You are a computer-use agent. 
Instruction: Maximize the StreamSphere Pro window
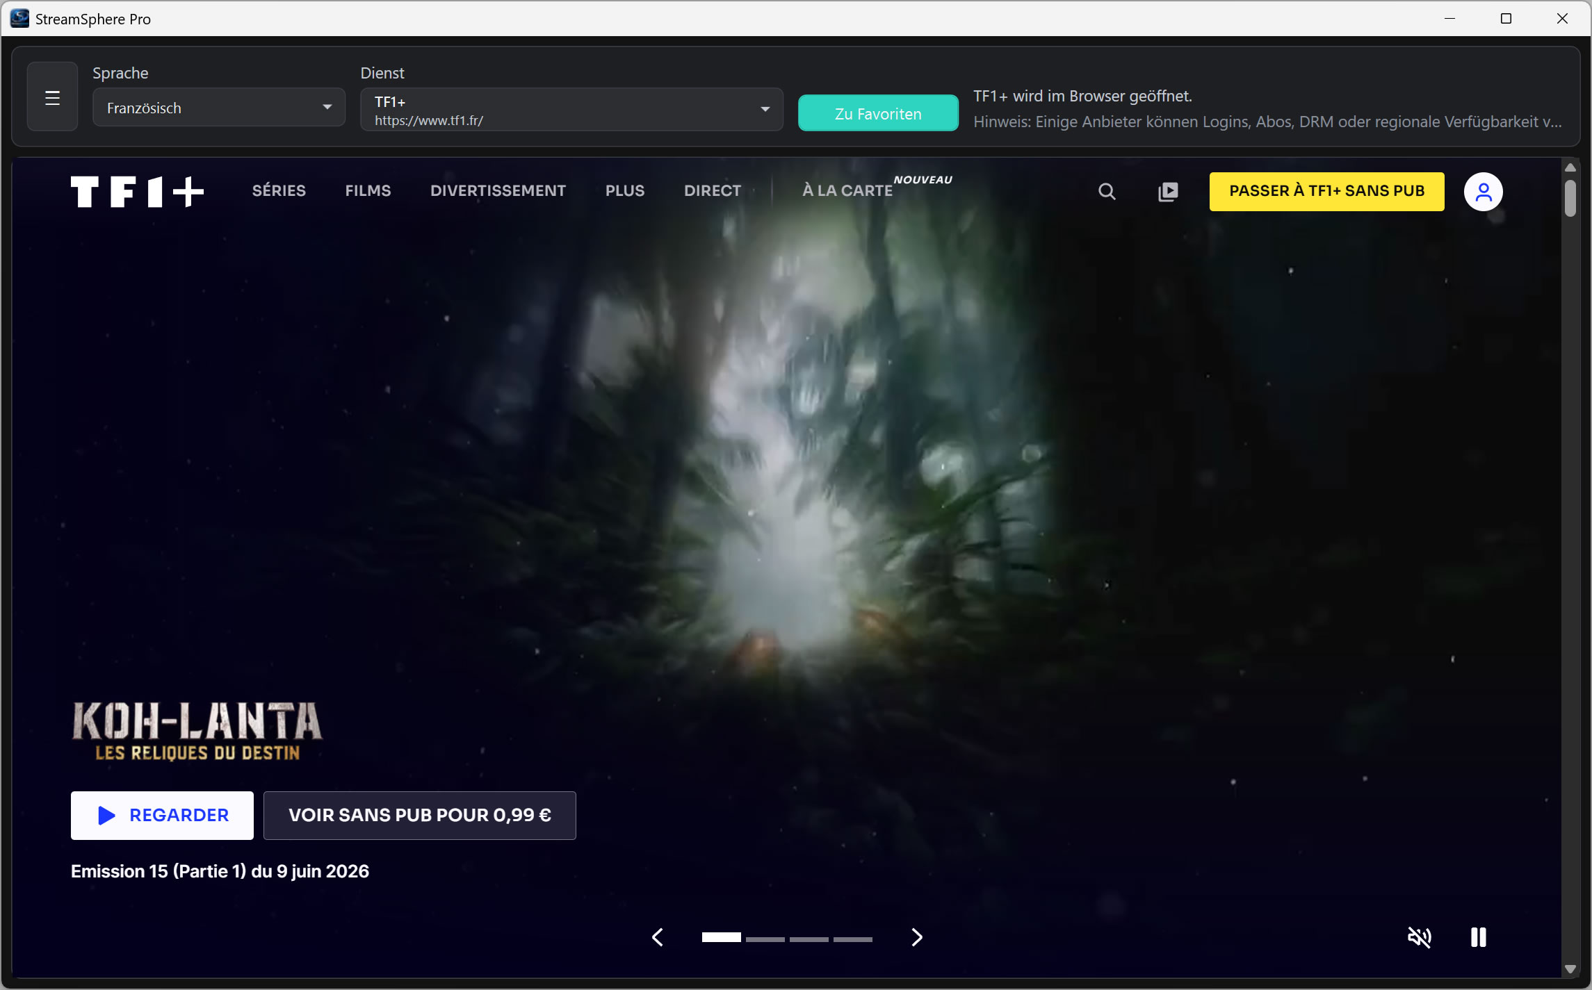coord(1506,19)
